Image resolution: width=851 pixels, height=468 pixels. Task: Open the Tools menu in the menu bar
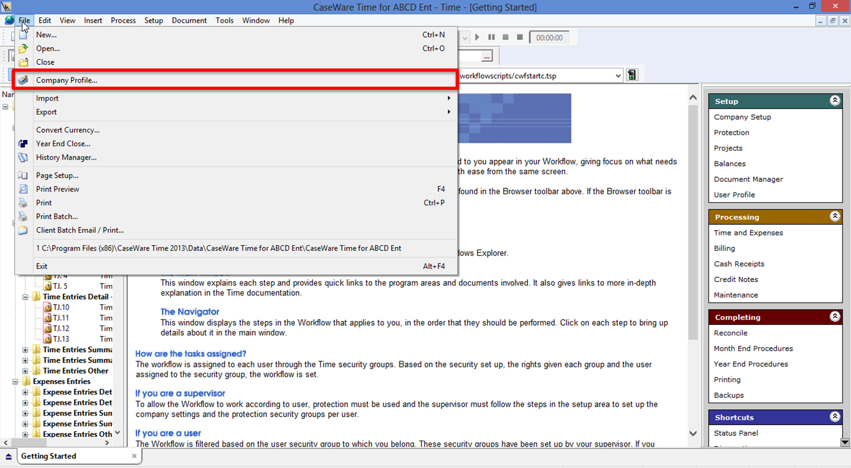tap(224, 20)
